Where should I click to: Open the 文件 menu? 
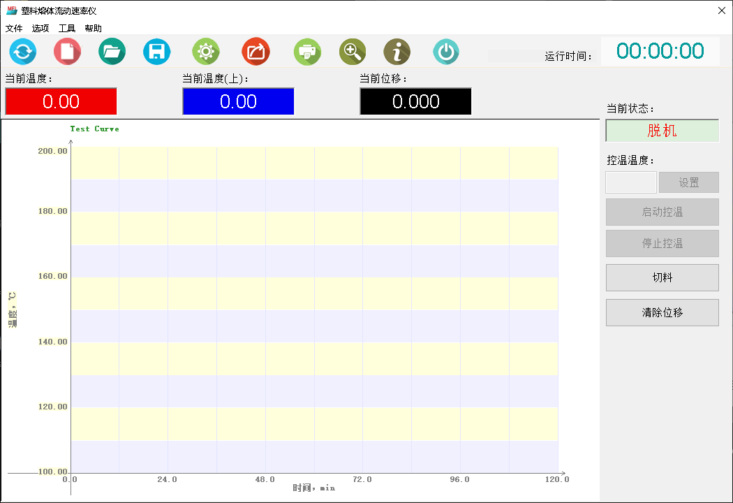tap(14, 29)
